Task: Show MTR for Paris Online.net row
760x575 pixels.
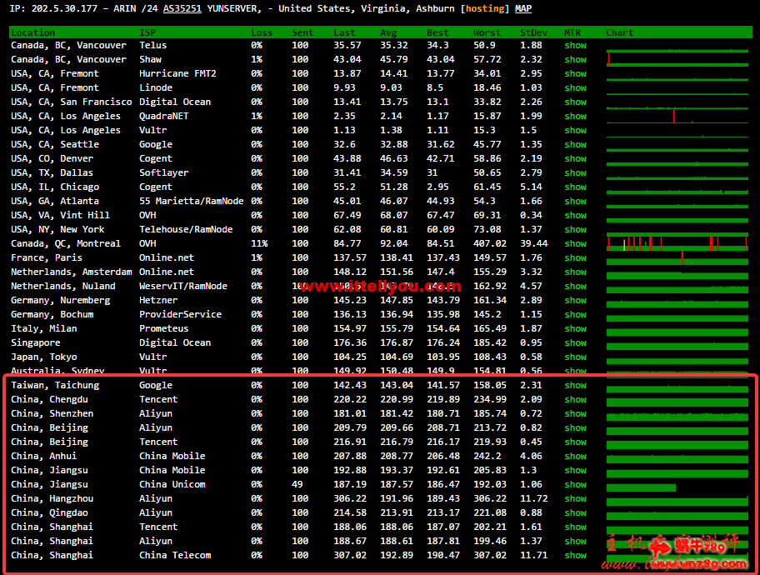Action: (x=575, y=257)
